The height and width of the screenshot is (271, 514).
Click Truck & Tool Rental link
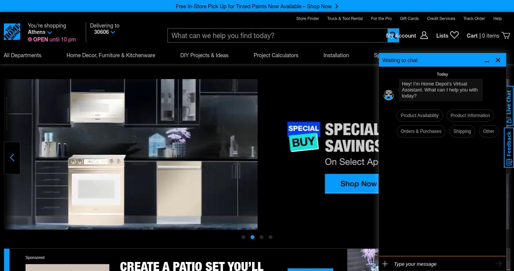[x=345, y=18]
